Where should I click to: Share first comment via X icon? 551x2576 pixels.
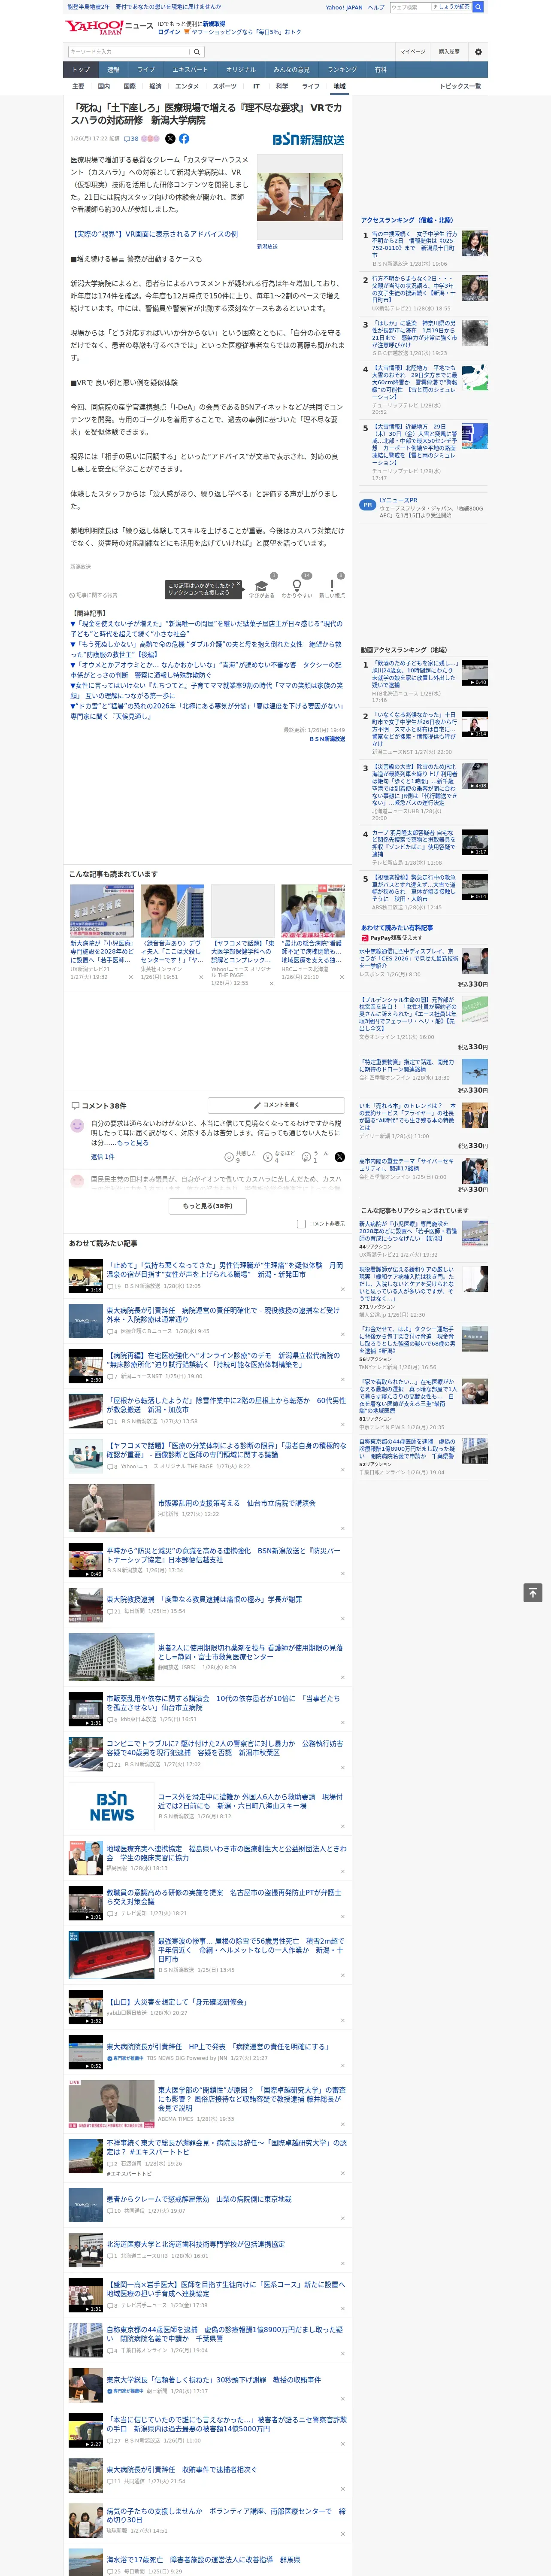point(340,1156)
